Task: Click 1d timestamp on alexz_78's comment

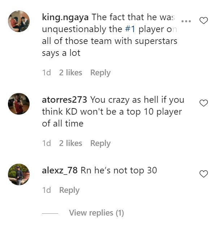Action: [x=46, y=190]
